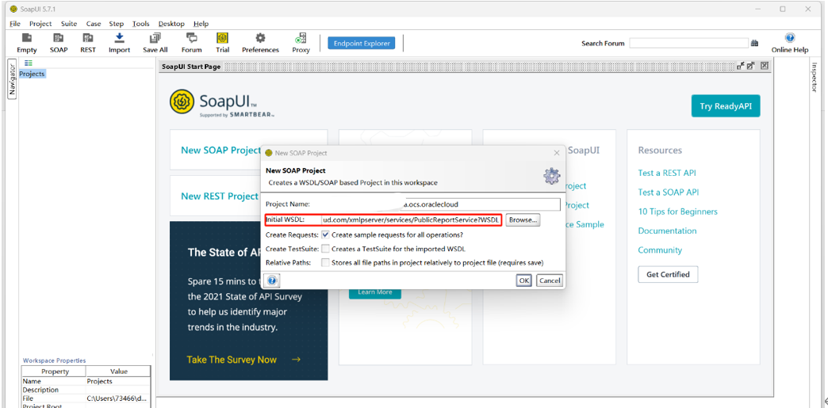Viewport: 828px width, 408px height.
Task: Click the Save All toolbar icon
Action: (x=155, y=38)
